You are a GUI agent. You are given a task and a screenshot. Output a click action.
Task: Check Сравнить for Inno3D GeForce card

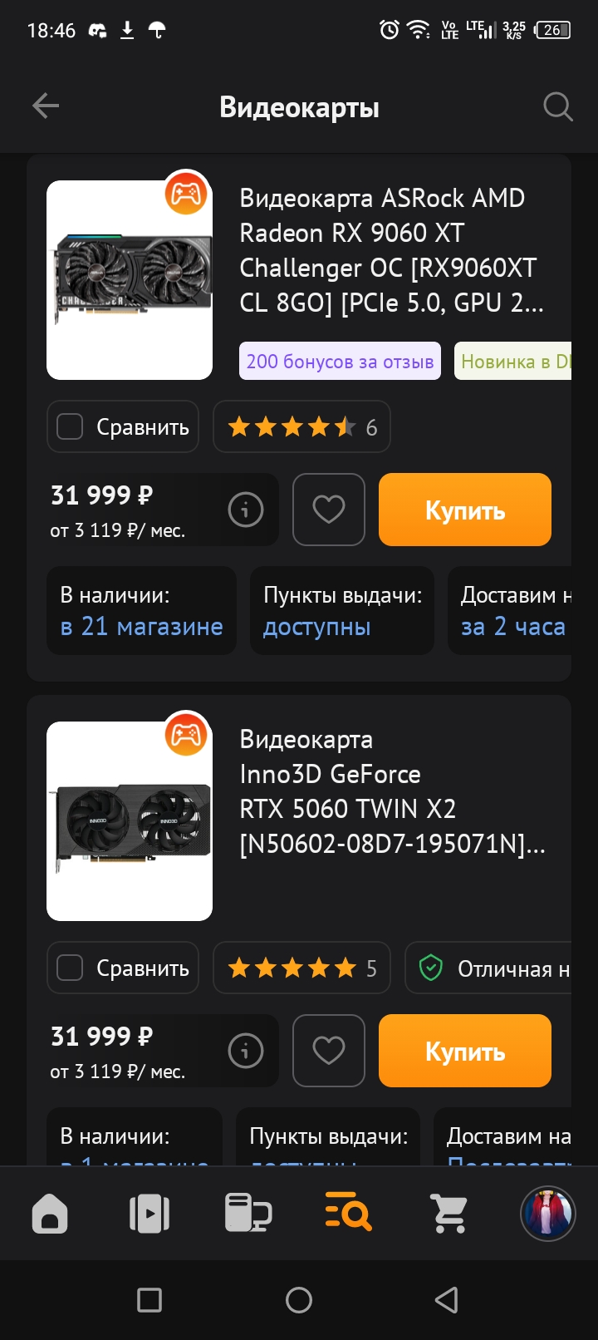(x=123, y=968)
